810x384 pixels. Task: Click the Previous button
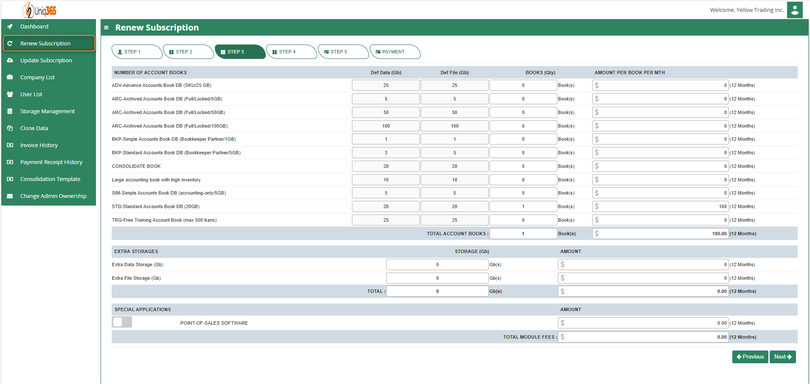pos(750,357)
